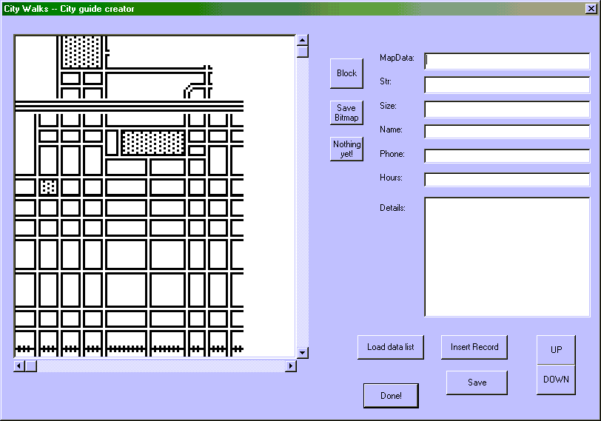Viewport: 601px width, 421px height.
Task: Click Insert Record
Action: point(474,347)
